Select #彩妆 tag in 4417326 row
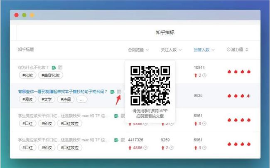 tap(47, 148)
